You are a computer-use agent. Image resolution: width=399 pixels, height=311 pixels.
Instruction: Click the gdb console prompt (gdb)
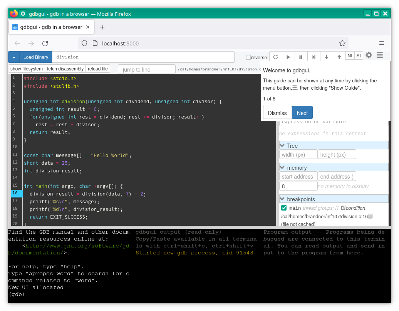pos(16,294)
